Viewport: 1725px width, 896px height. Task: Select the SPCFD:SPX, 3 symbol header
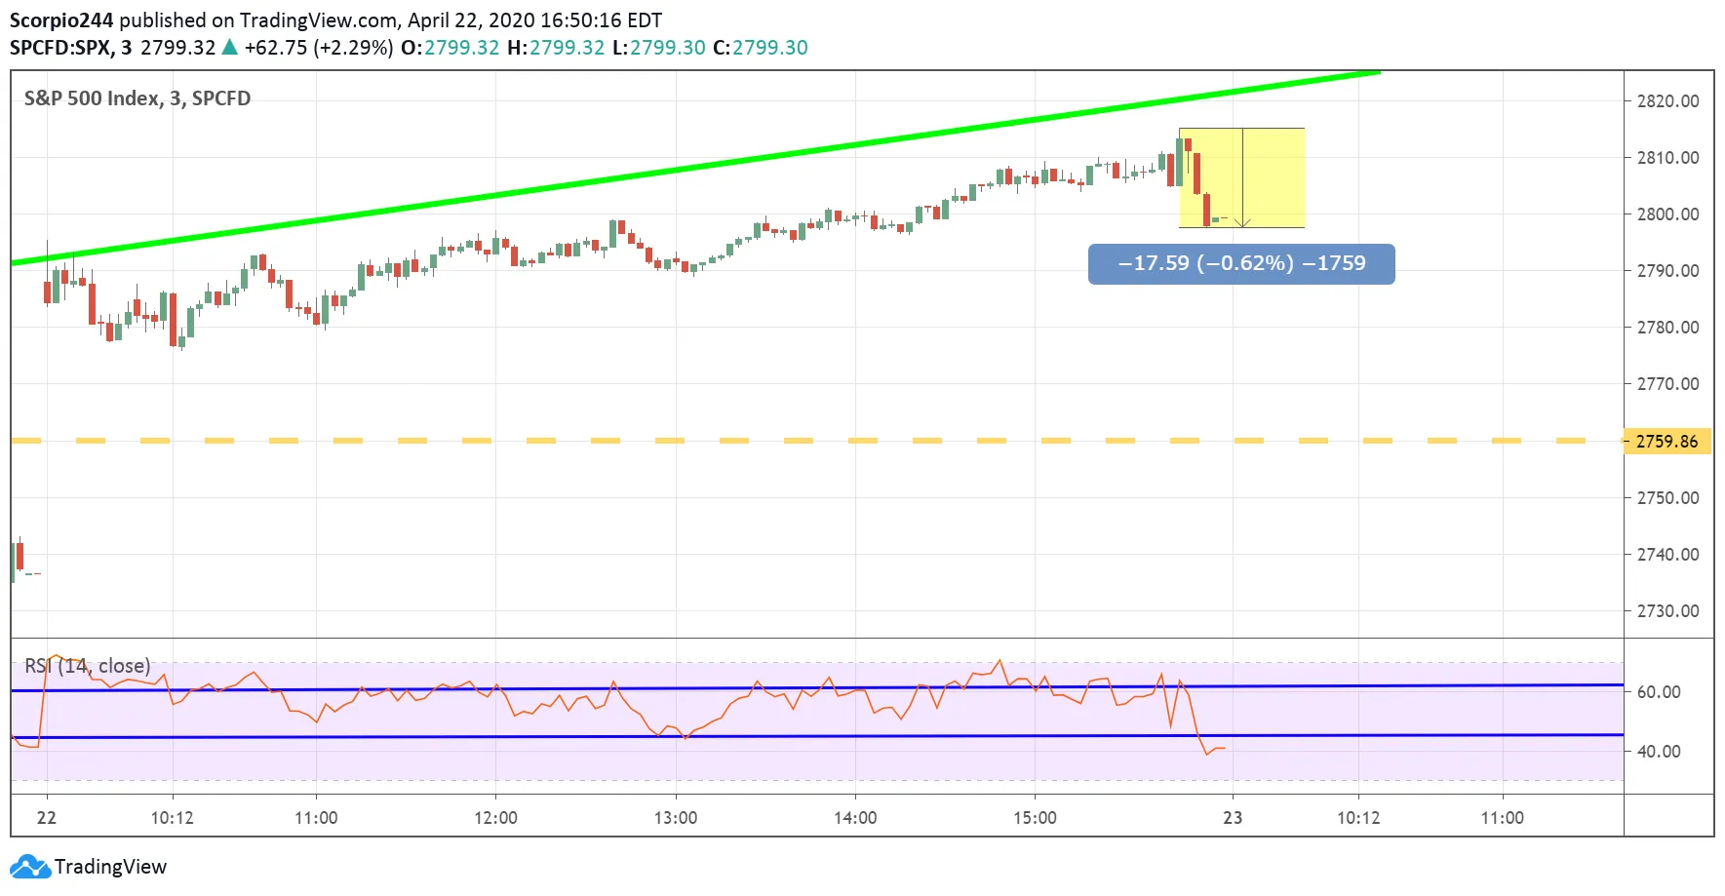(x=70, y=48)
